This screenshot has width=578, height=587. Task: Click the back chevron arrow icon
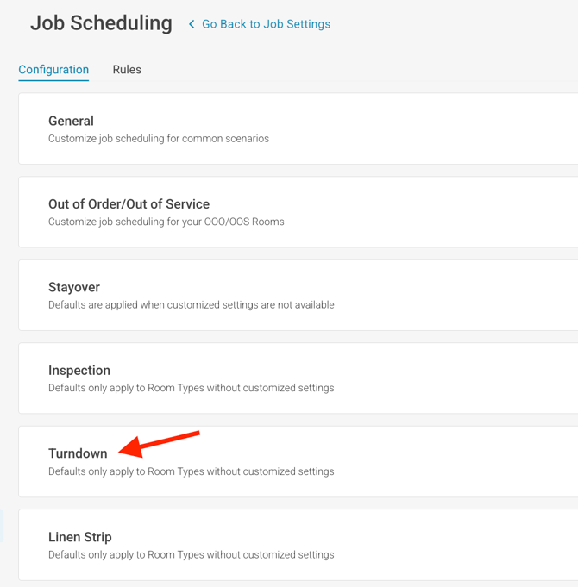point(192,24)
